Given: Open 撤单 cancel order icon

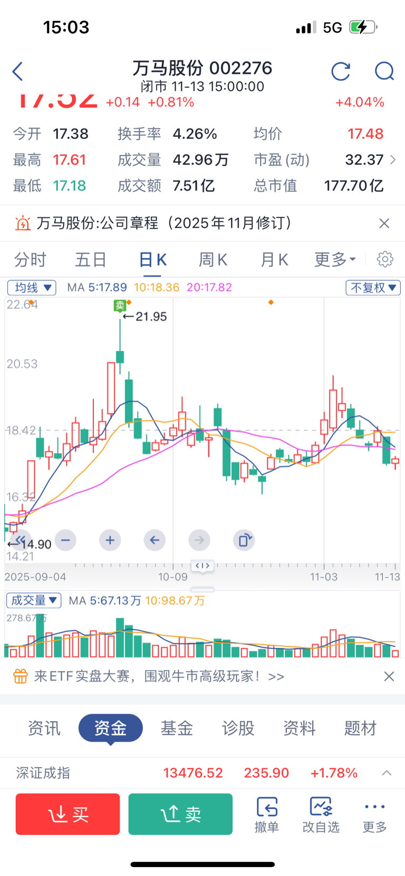Looking at the screenshot, I should click(x=267, y=814).
